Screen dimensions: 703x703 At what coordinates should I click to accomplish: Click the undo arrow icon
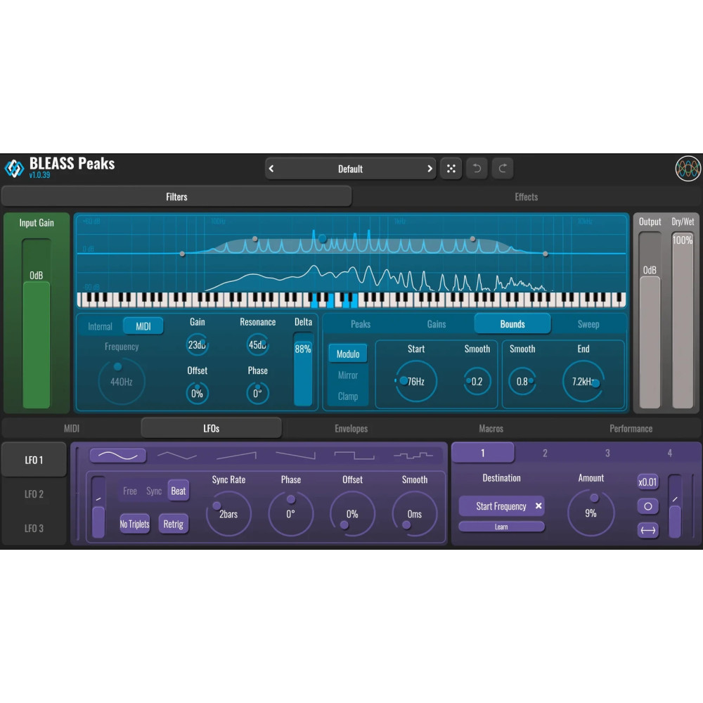(x=477, y=169)
